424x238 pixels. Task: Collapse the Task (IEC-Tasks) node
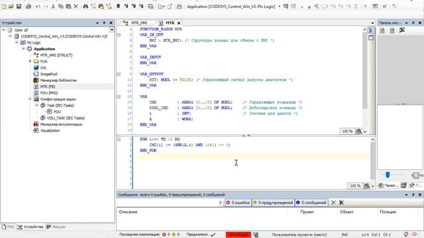tap(37, 105)
